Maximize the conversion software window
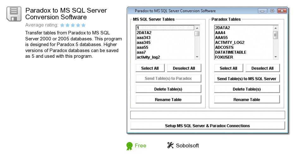 pyautogui.click(x=272, y=11)
